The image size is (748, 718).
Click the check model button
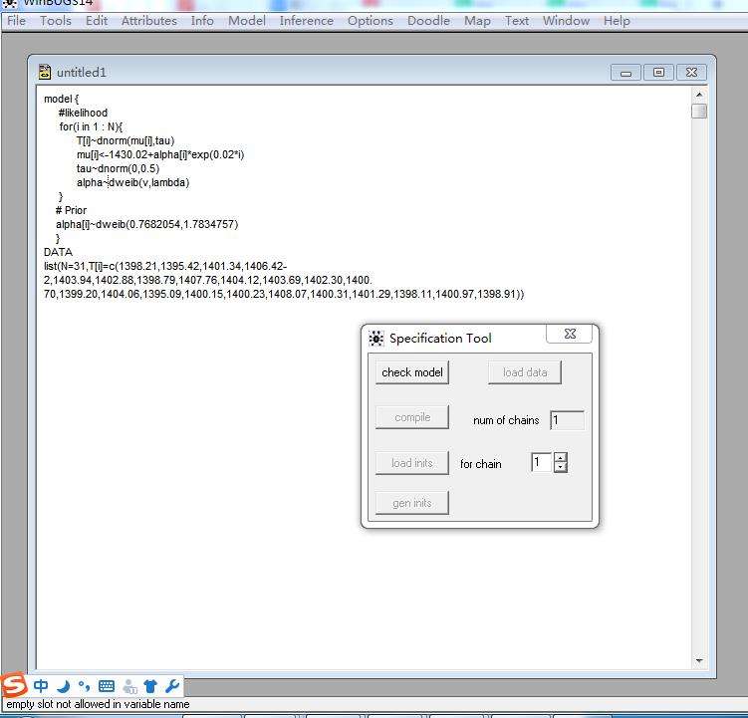click(412, 372)
